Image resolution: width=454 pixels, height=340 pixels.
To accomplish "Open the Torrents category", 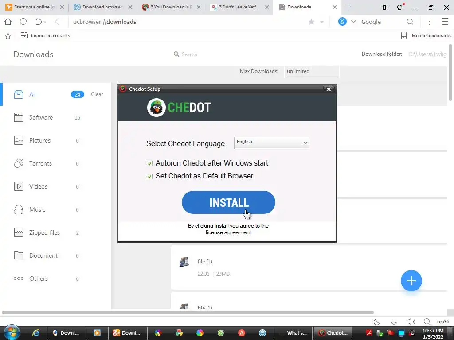I will [x=55, y=163].
